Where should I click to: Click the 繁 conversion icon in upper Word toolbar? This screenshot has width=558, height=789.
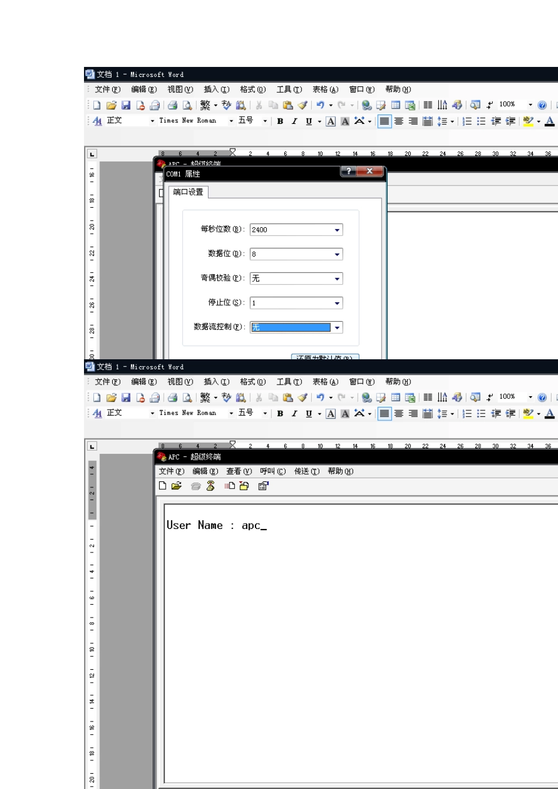pos(205,105)
